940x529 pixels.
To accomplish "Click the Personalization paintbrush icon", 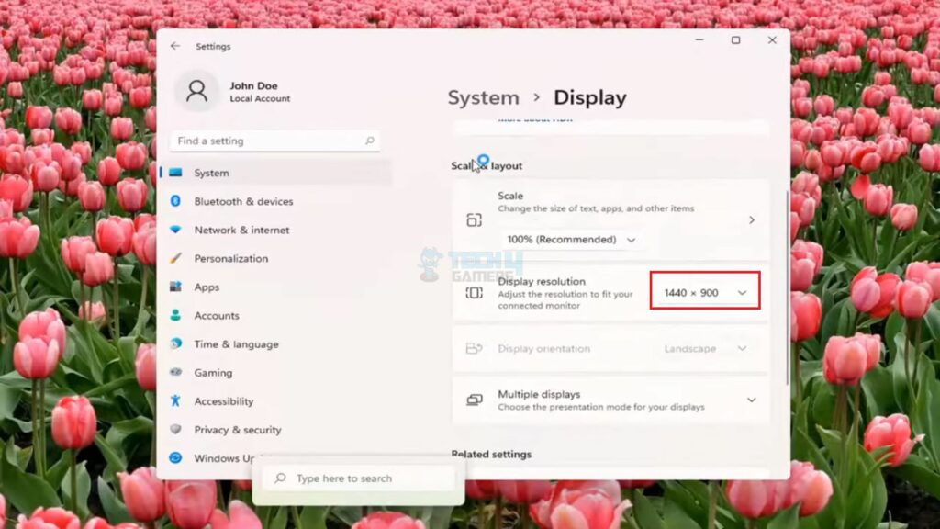I will coord(175,258).
